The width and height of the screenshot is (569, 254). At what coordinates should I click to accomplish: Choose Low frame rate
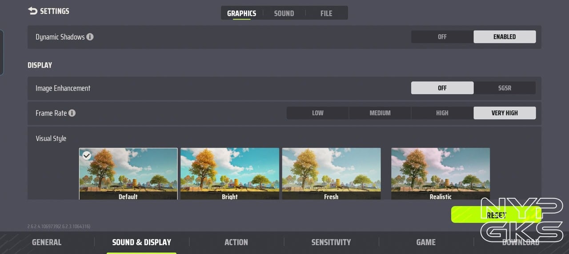(x=317, y=113)
